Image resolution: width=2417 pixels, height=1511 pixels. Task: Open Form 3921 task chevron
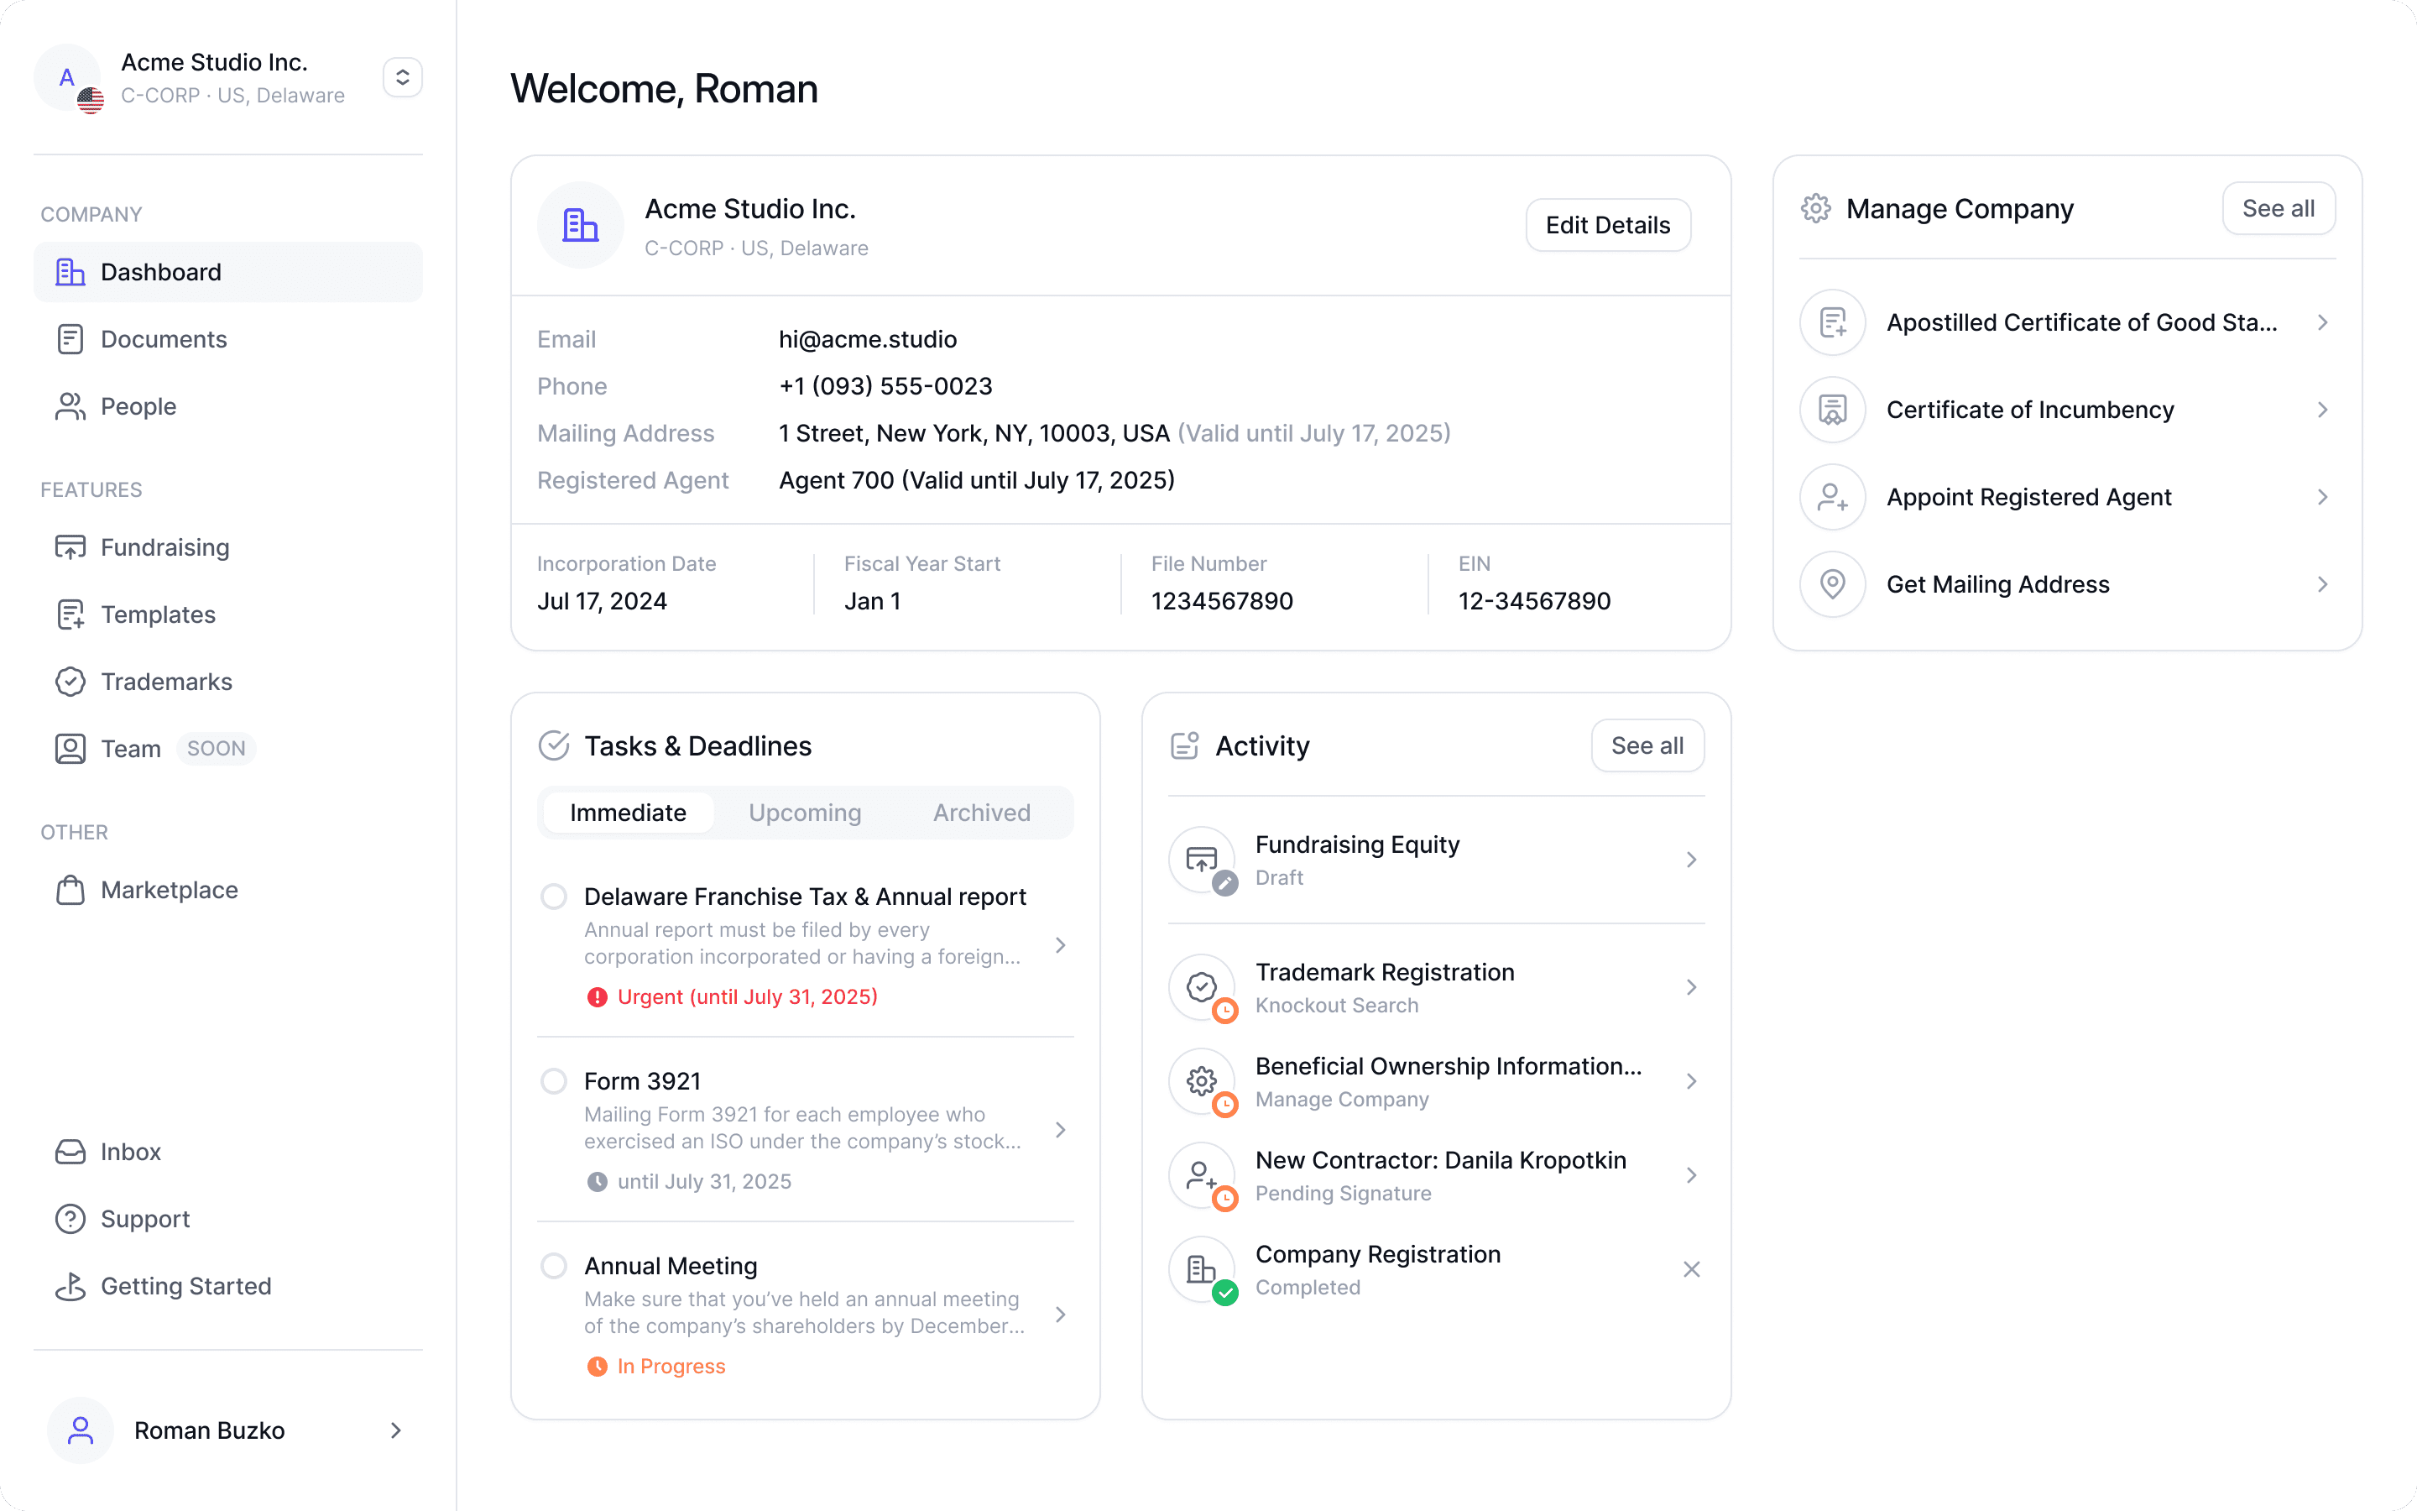[x=1061, y=1130]
